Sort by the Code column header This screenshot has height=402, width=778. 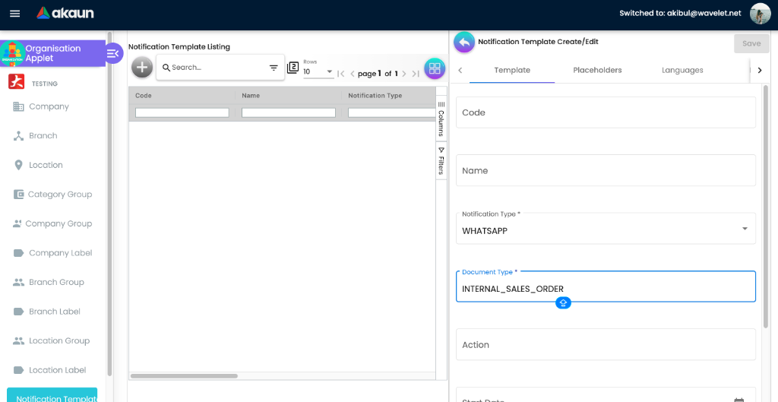click(144, 95)
